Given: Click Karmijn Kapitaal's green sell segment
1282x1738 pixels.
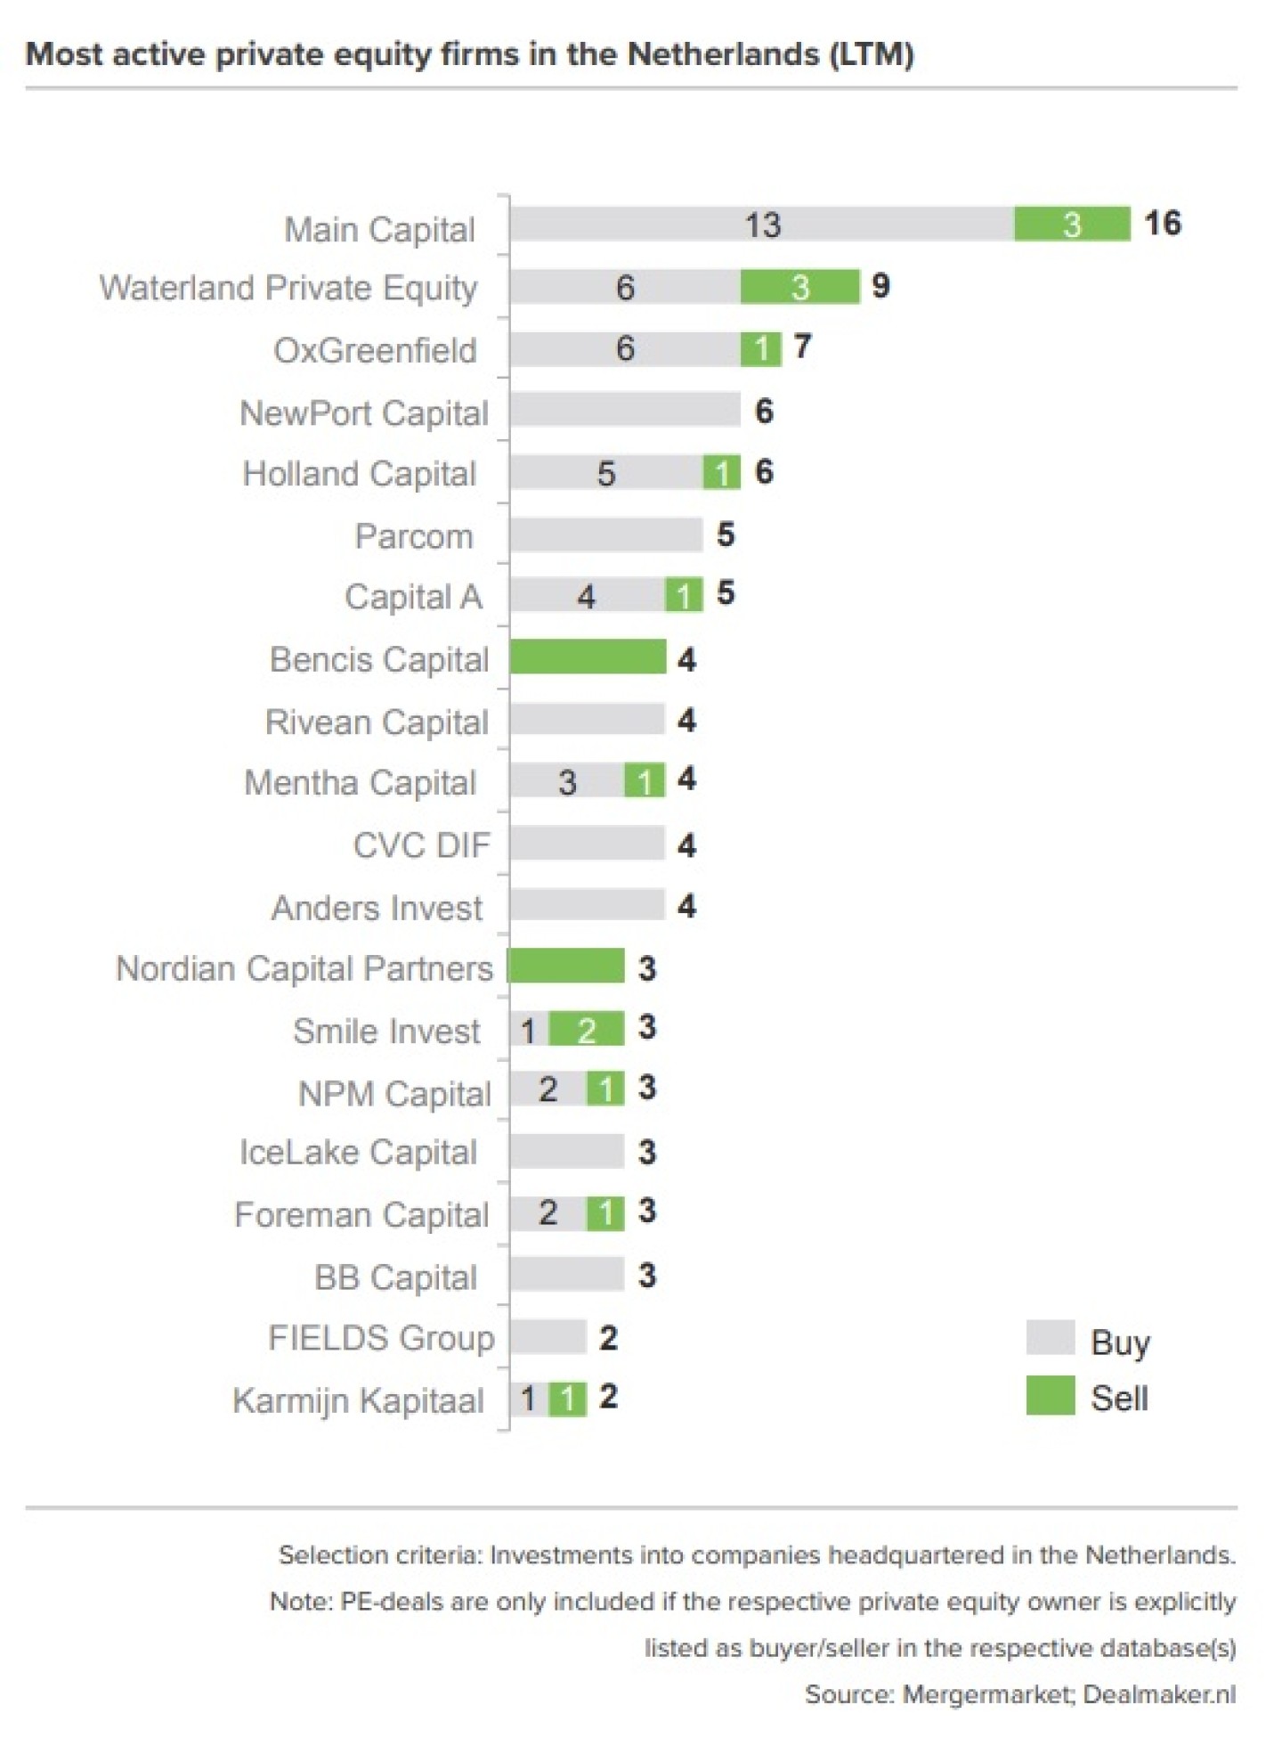Looking at the screenshot, I should click(x=567, y=1398).
